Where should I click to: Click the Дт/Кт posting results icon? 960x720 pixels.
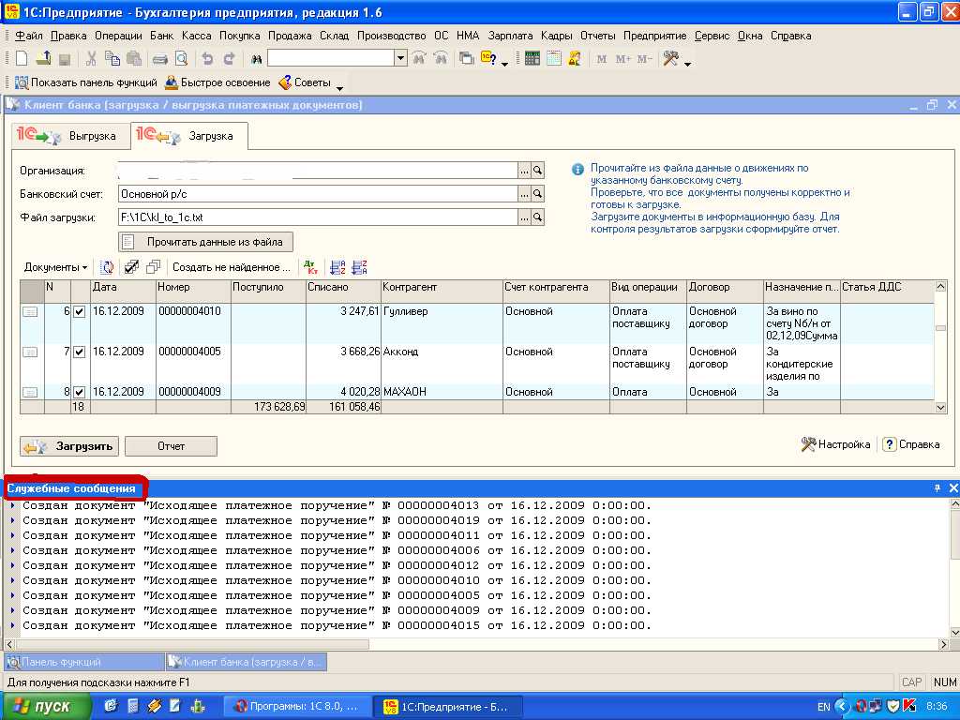[311, 267]
